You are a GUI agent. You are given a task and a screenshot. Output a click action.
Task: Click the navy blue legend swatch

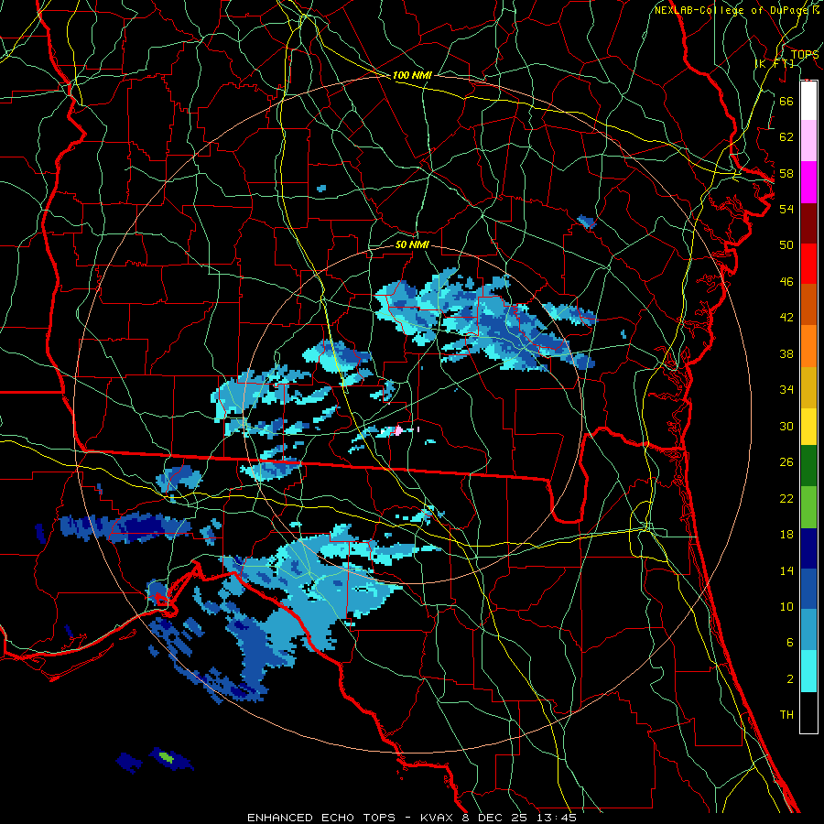(x=808, y=548)
